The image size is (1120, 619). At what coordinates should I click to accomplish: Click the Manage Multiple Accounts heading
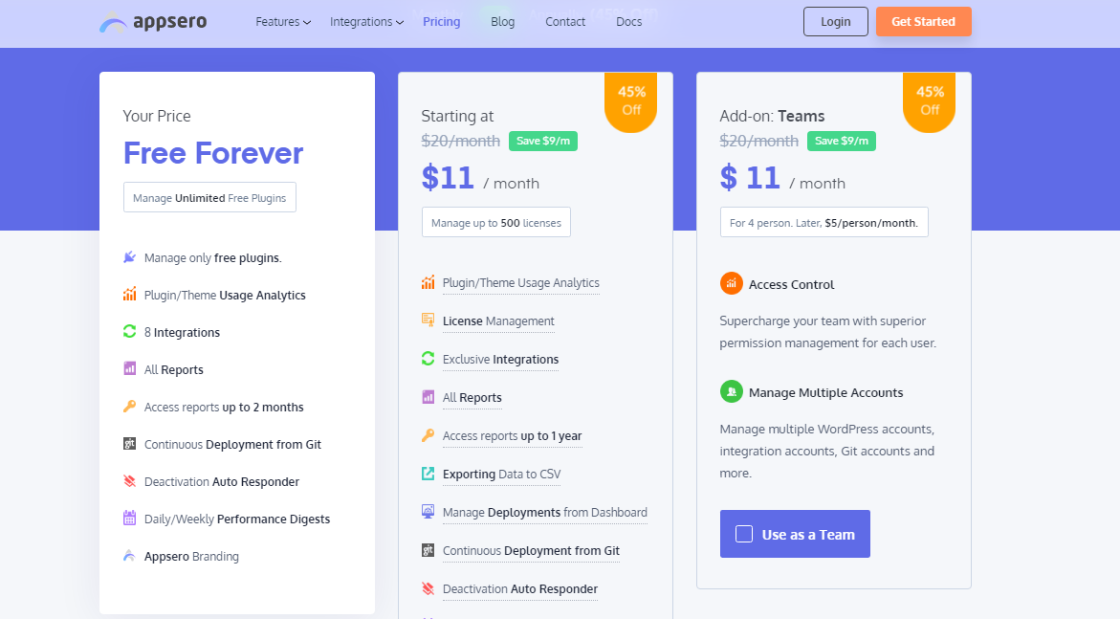pyautogui.click(x=825, y=392)
